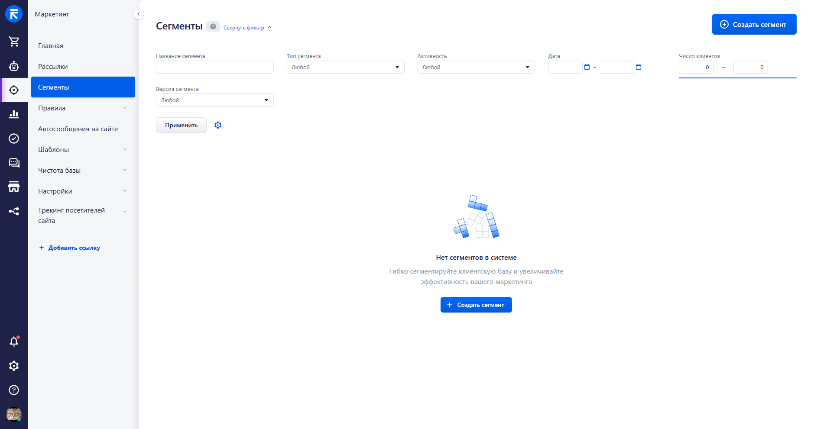The image size is (814, 429).
Task: Open Автосообщения на сайте menu item
Action: [78, 129]
